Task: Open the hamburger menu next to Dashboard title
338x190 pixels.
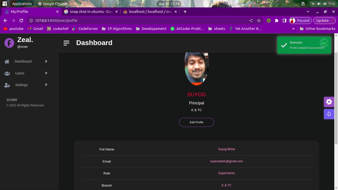Action: [x=66, y=43]
